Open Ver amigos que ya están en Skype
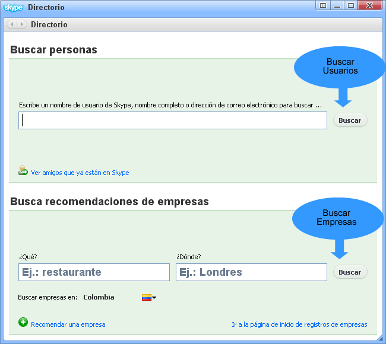Image resolution: width=386 pixels, height=344 pixels. [x=80, y=173]
